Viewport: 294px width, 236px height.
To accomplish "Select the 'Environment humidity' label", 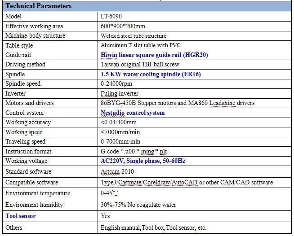I will pyautogui.click(x=34, y=205).
